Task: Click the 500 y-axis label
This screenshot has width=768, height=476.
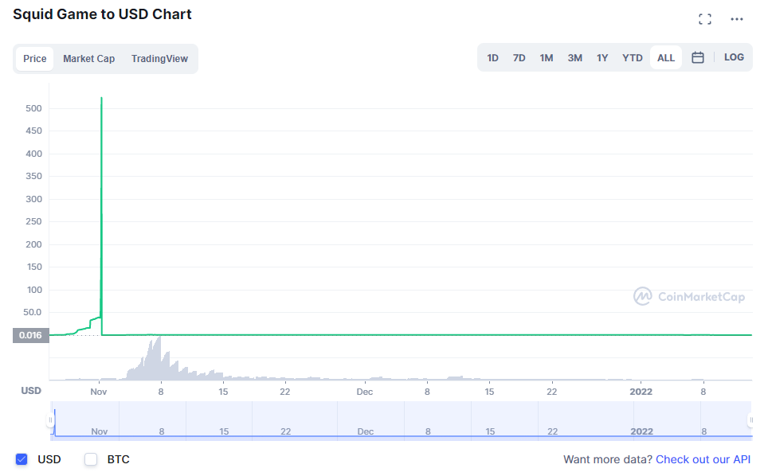Action: (x=33, y=108)
